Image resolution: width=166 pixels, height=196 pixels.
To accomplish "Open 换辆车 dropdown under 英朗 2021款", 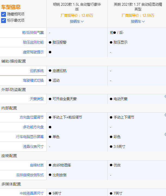I will point(138,21).
